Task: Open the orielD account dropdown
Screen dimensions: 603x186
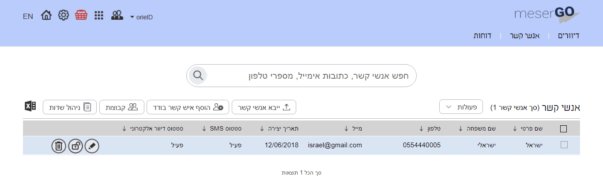Action: (x=141, y=17)
